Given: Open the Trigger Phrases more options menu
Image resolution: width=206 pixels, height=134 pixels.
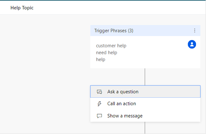Looking at the screenshot, I should [194, 31].
